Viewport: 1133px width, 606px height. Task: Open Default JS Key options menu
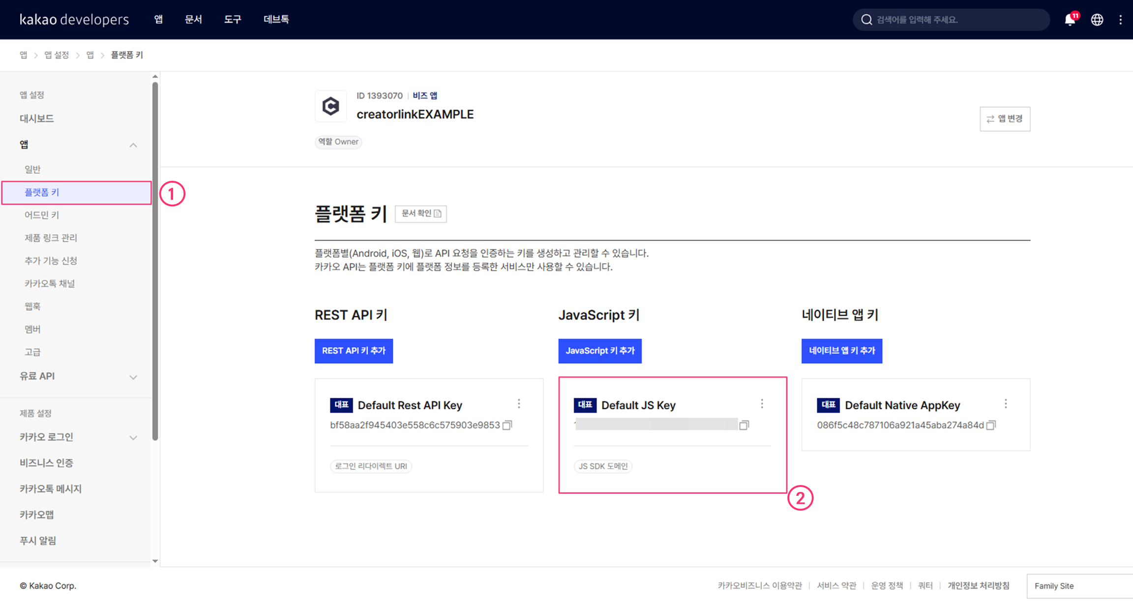tap(762, 404)
